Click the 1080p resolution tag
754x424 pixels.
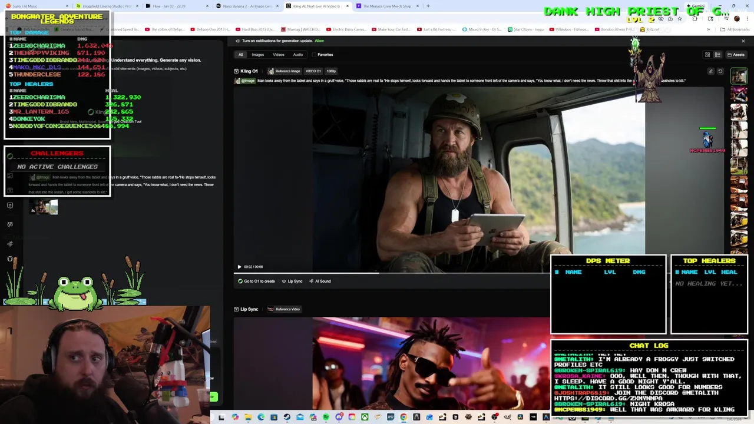pyautogui.click(x=331, y=71)
